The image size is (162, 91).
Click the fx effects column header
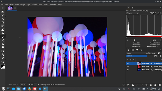click(134, 60)
